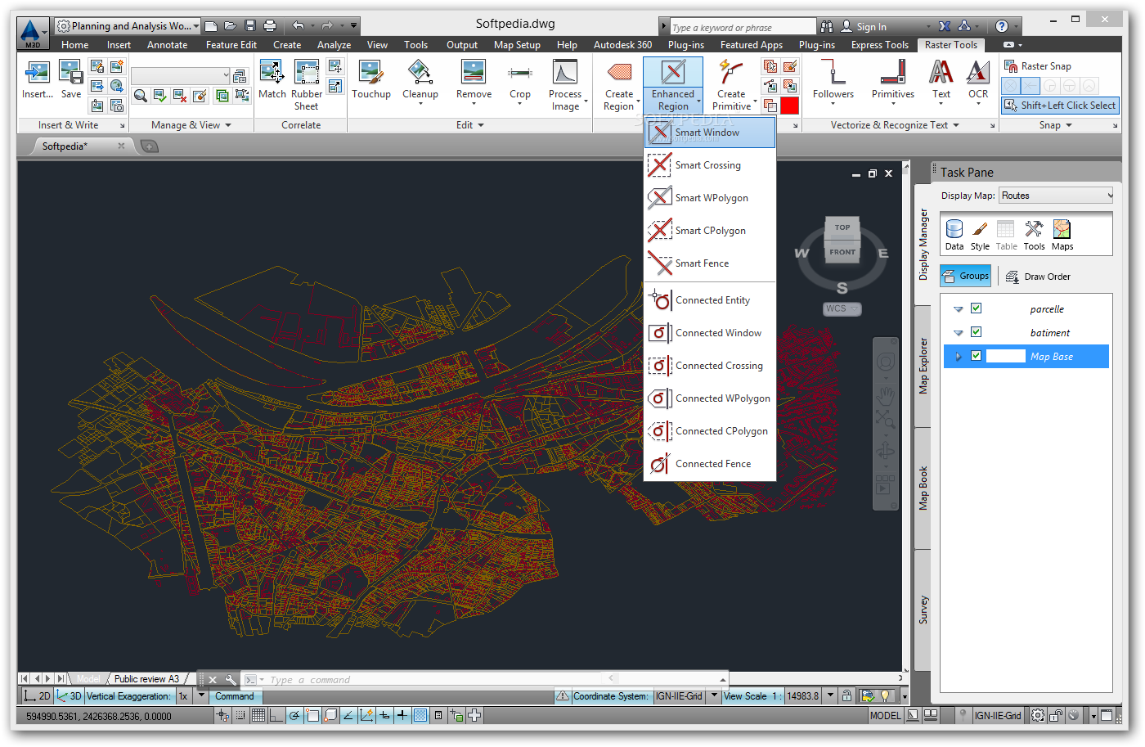Open the Map Explorer side tab
Viewport: 1145px width, 747px height.
point(923,366)
